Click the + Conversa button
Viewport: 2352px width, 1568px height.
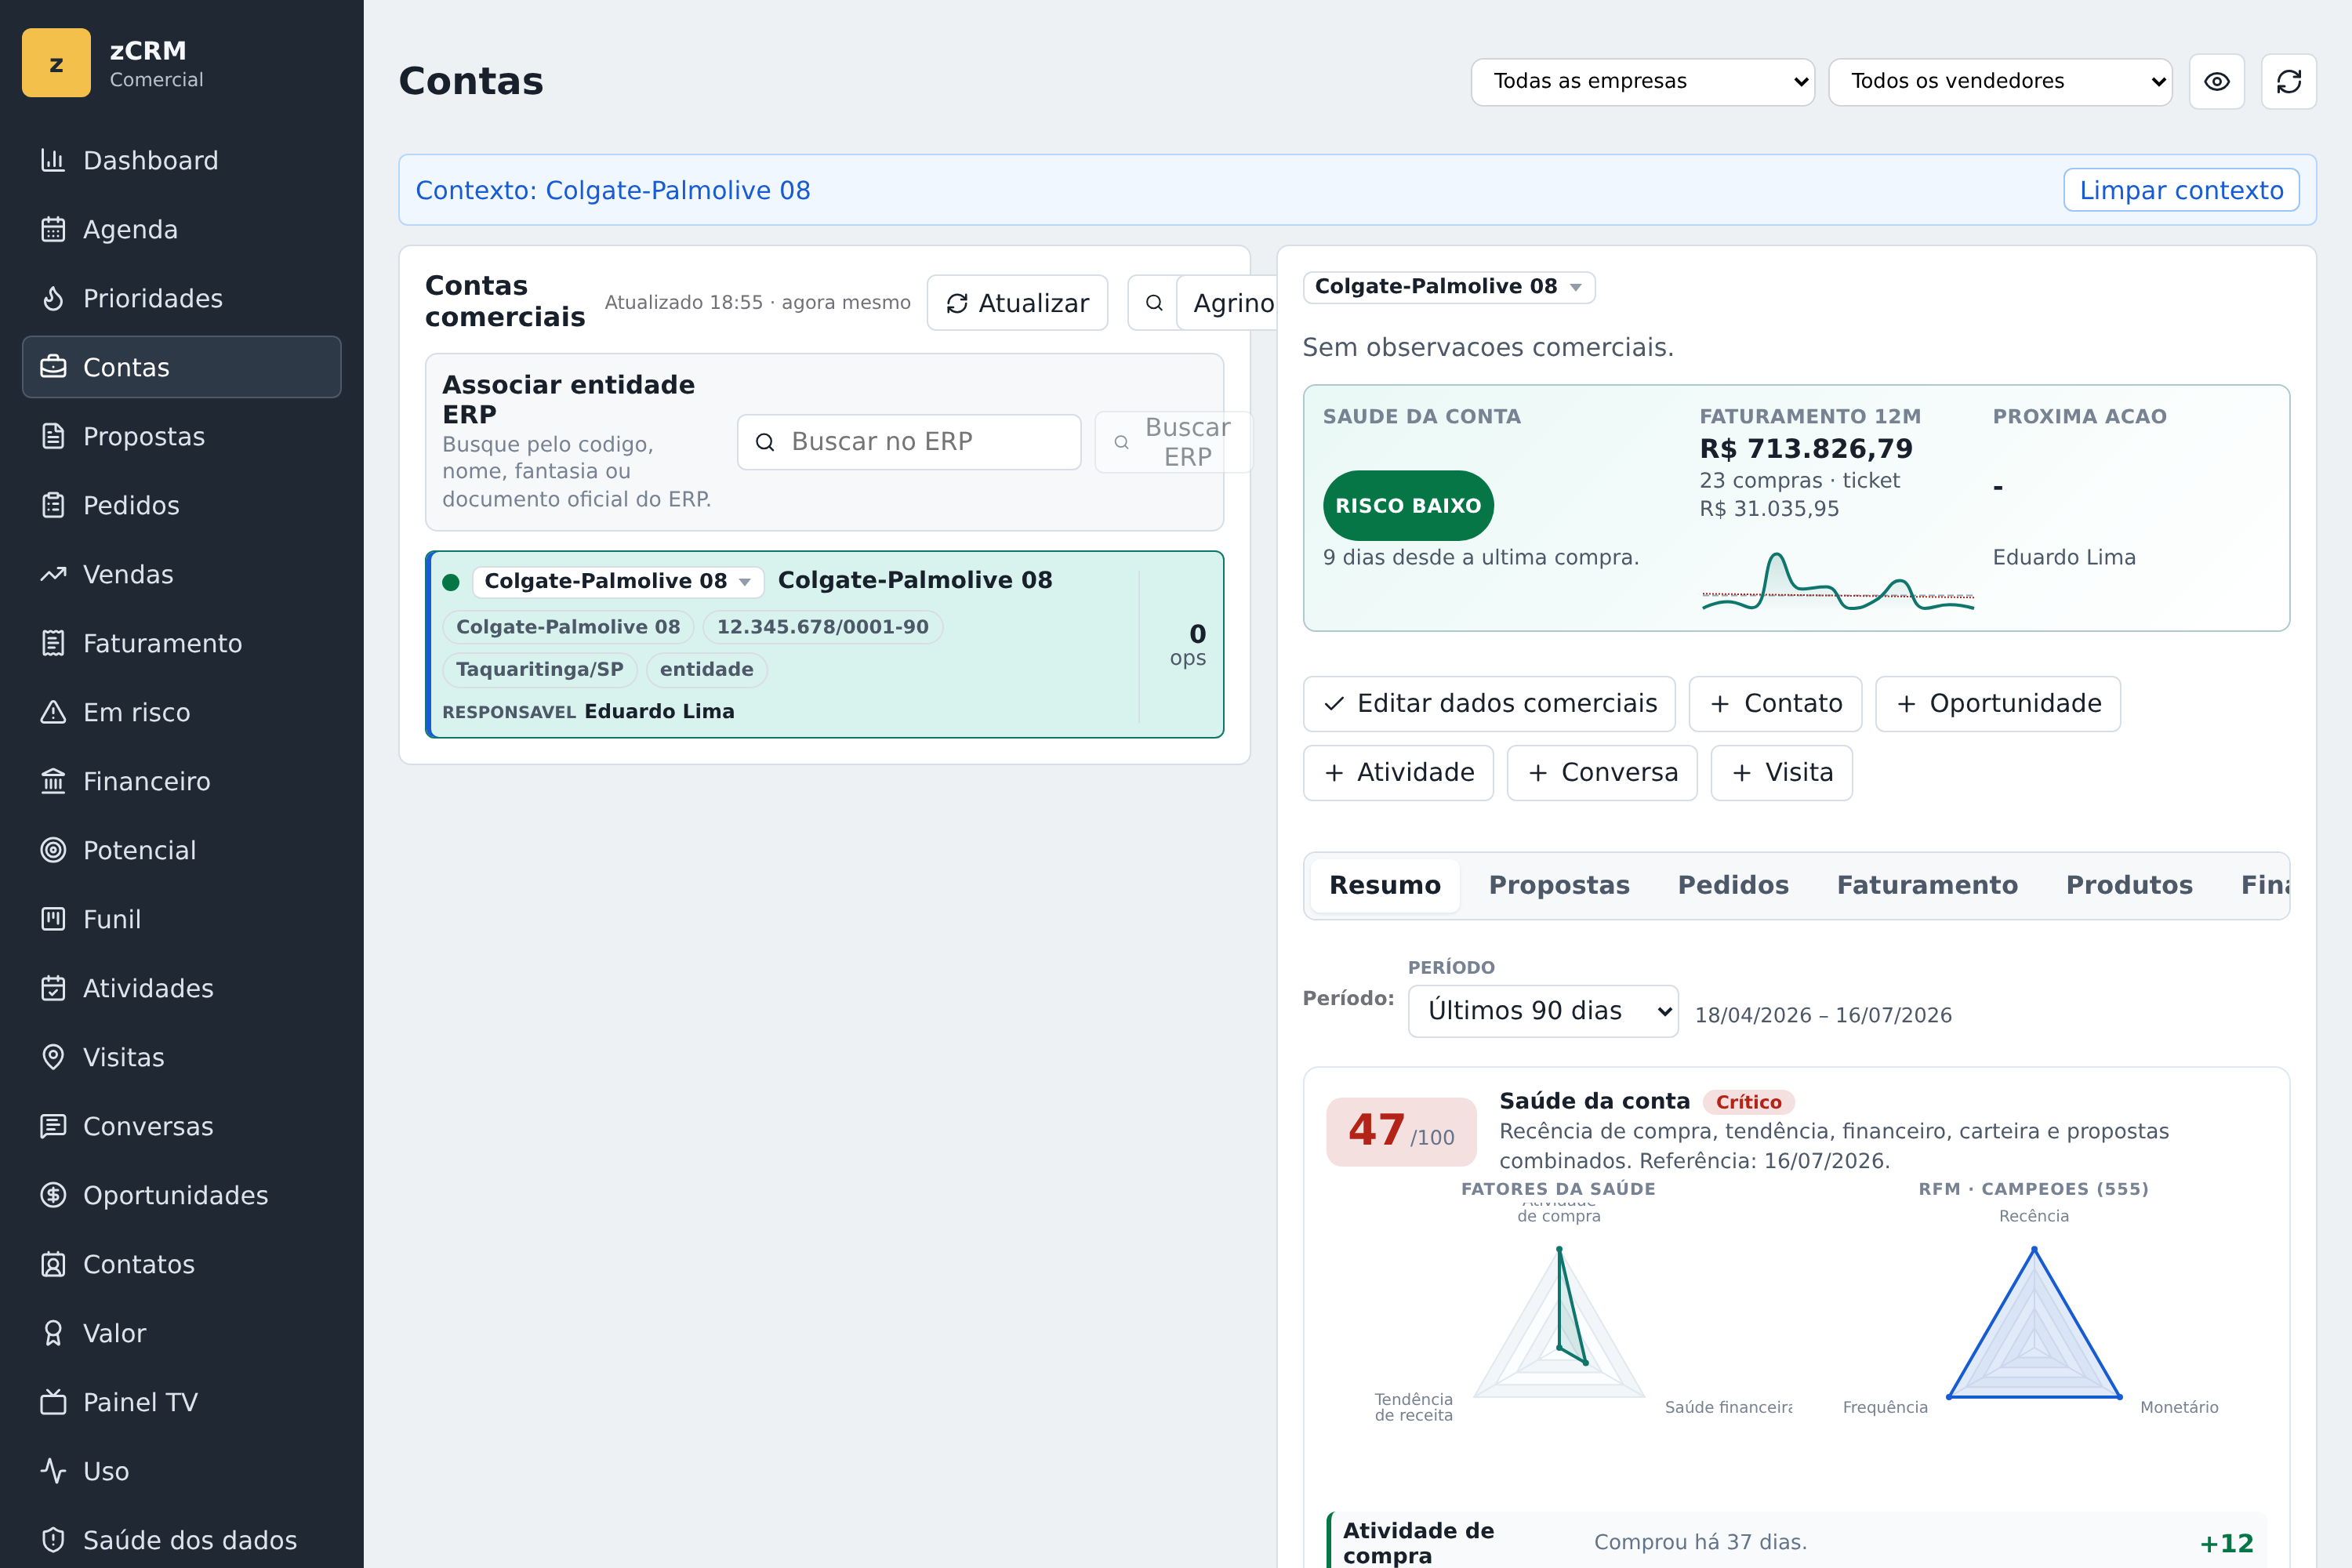click(x=1601, y=773)
